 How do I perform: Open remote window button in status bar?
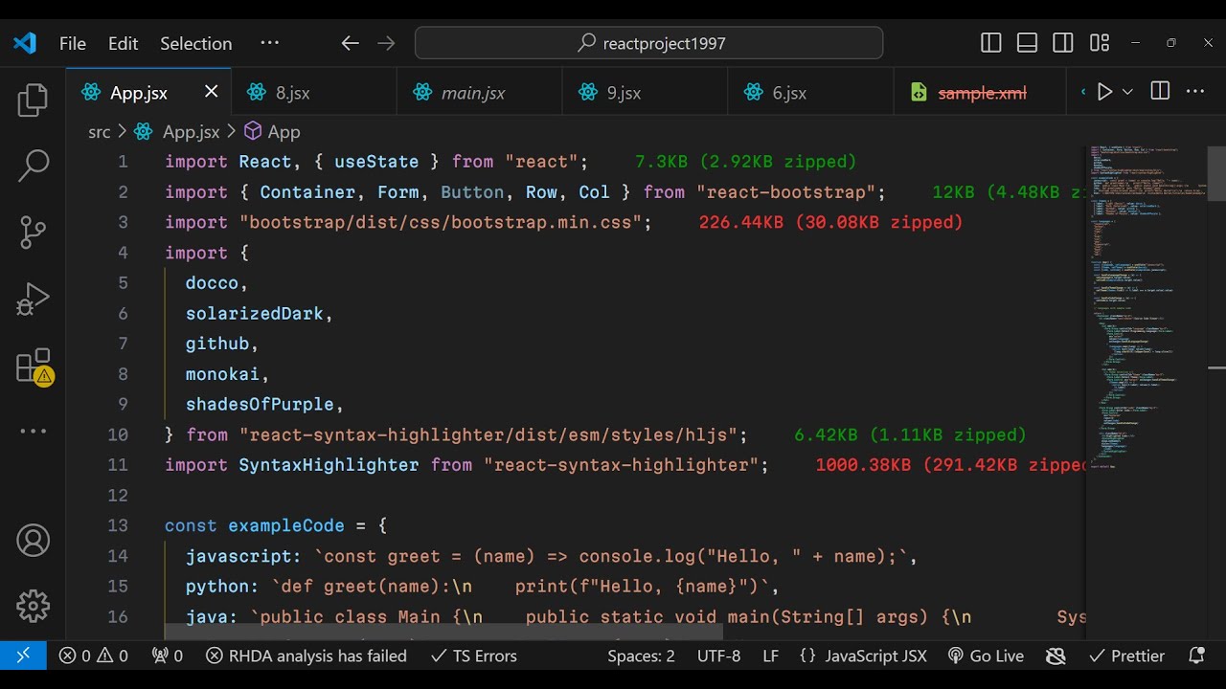[x=23, y=656]
